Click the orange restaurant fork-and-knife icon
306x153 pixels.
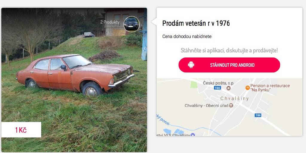[247, 88]
